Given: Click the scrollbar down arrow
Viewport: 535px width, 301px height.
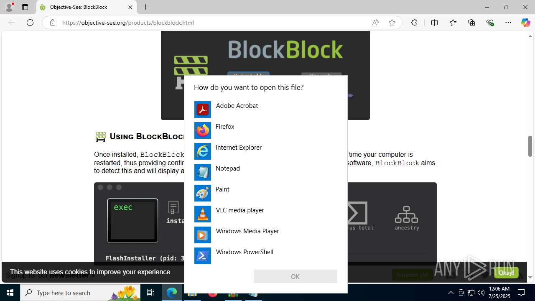Looking at the screenshot, I should click(x=530, y=277).
